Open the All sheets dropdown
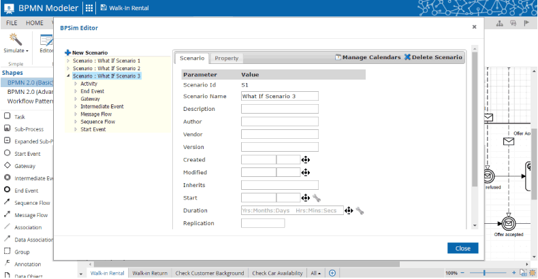Image resolution: width=538 pixels, height=279 pixels. pyautogui.click(x=316, y=273)
